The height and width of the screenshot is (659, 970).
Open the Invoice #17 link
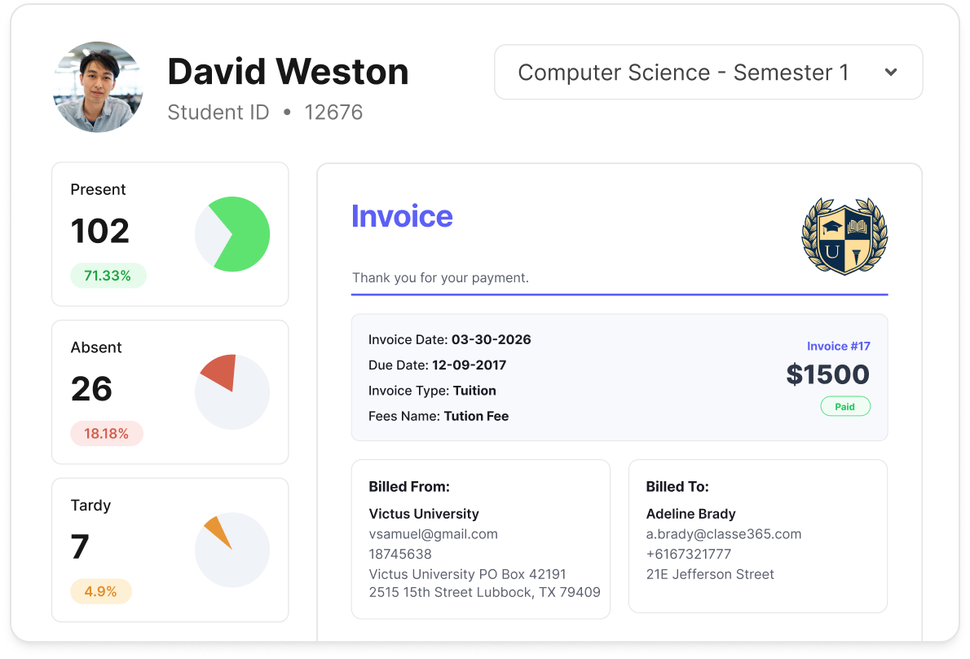tap(838, 346)
